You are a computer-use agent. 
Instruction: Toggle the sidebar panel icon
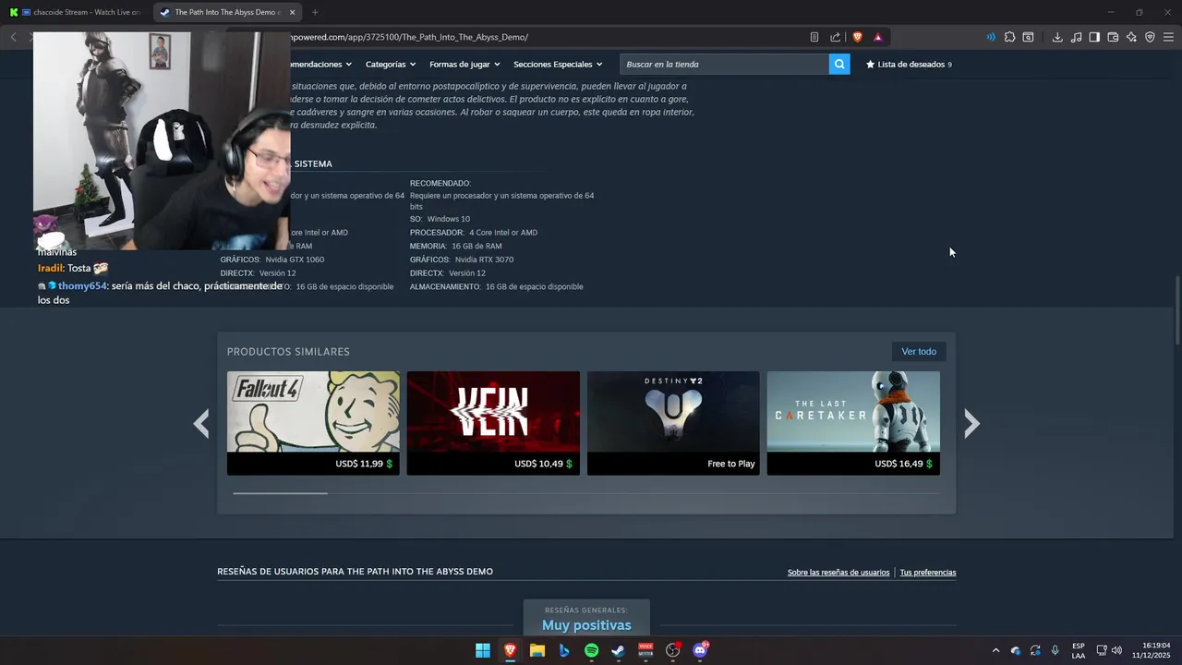[1094, 37]
